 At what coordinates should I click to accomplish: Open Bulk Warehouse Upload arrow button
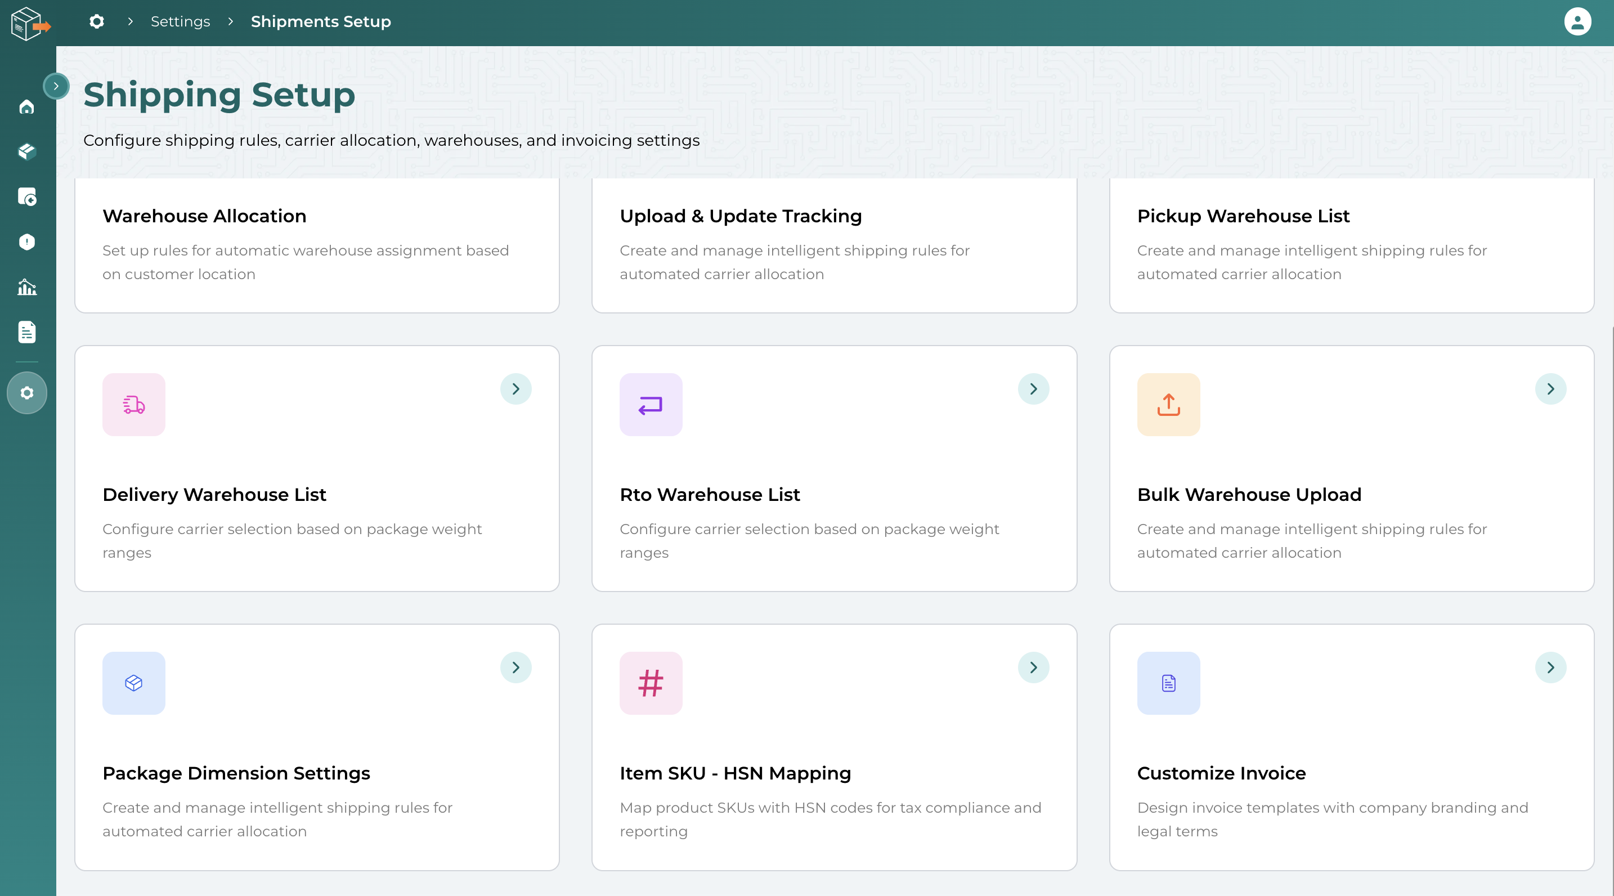point(1550,389)
